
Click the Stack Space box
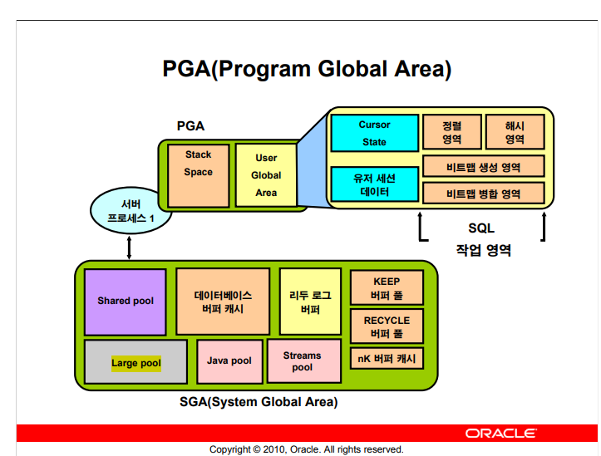click(x=198, y=176)
